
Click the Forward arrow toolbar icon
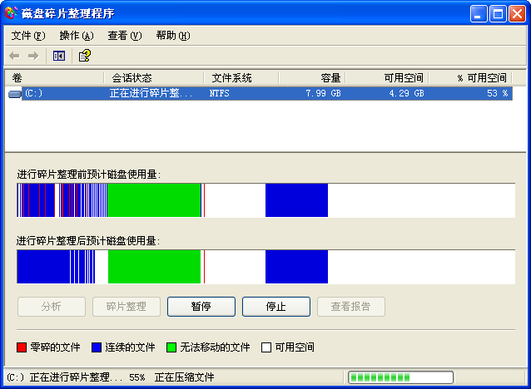(x=33, y=56)
